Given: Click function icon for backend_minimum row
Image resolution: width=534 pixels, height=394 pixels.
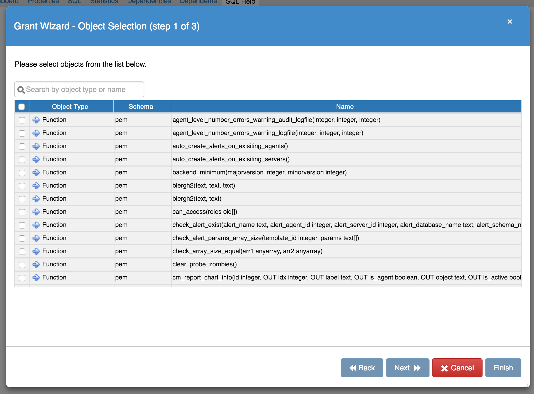Looking at the screenshot, I should 36,172.
